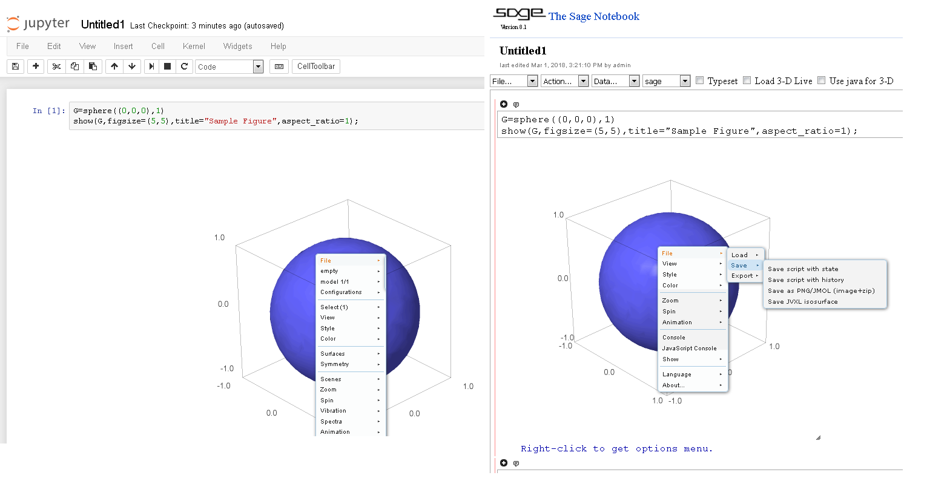Image resolution: width=947 pixels, height=481 pixels.
Task: Click the Jupyter save notebook icon
Action: coord(16,67)
